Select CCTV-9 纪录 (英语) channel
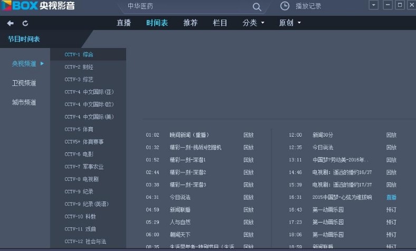The height and width of the screenshot is (251, 416). (88, 204)
